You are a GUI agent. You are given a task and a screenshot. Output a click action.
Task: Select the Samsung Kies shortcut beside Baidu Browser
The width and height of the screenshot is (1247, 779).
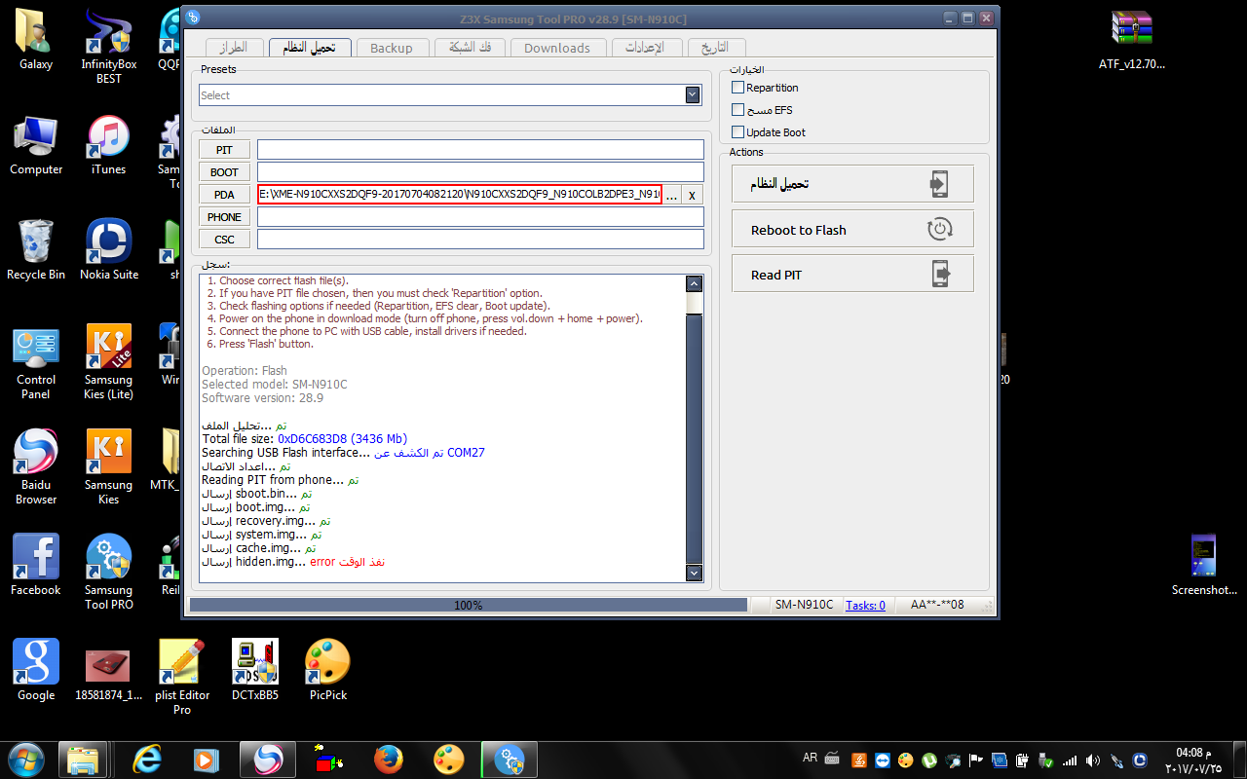pos(108,466)
